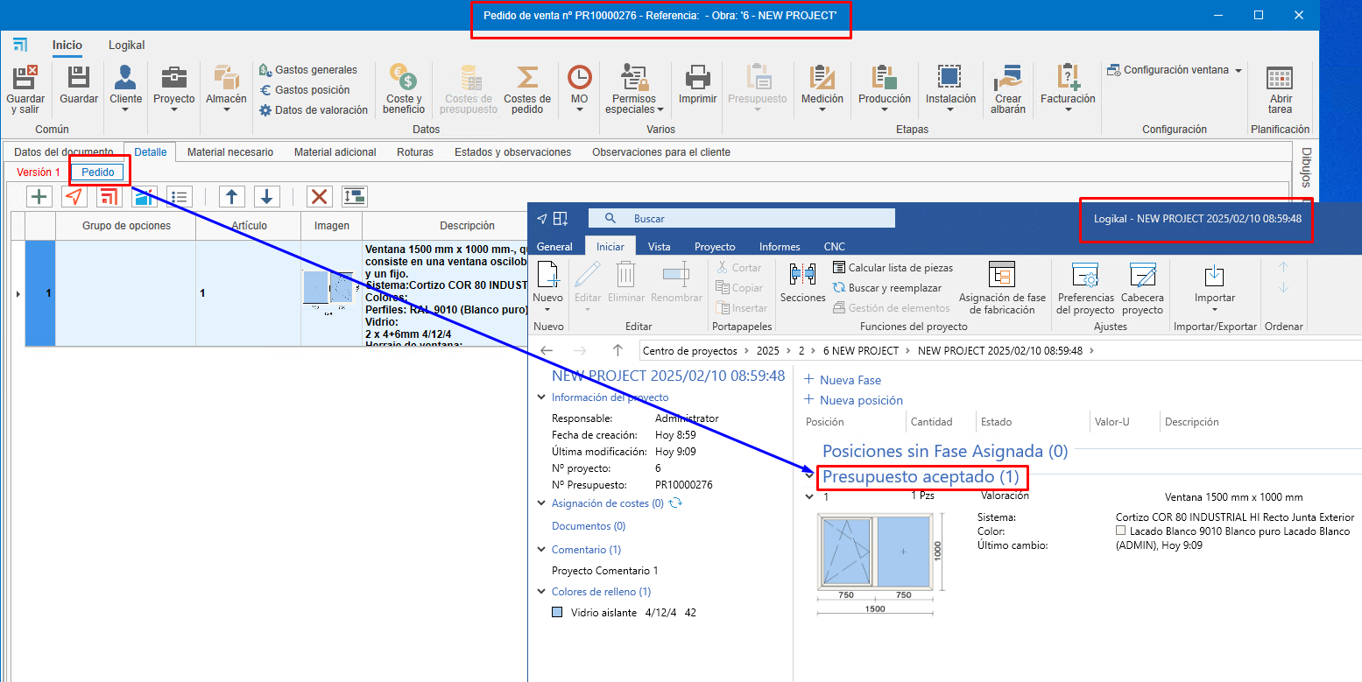Delete row with red X icon
Viewport: 1362px width, 682px height.
click(x=320, y=196)
